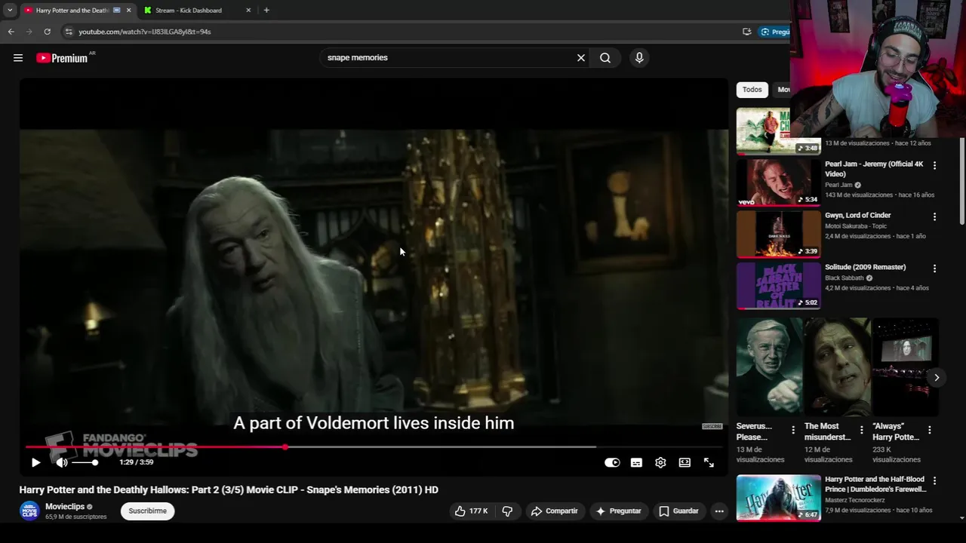Image resolution: width=966 pixels, height=543 pixels.
Task: Open video settings gear
Action: point(660,462)
